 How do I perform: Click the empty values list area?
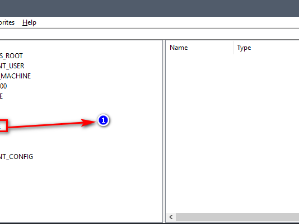point(232,133)
